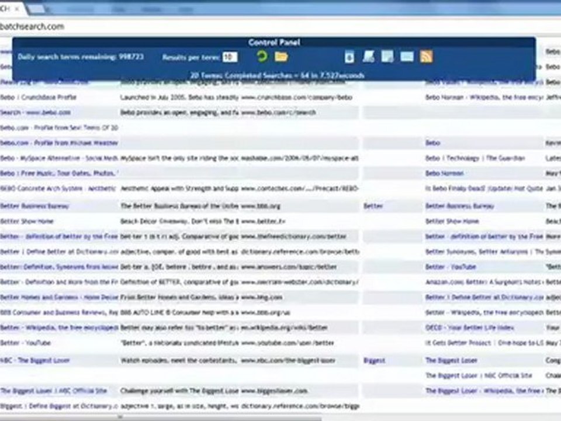Click URL www.crunchbase.com/company/bebo

pyautogui.click(x=297, y=98)
